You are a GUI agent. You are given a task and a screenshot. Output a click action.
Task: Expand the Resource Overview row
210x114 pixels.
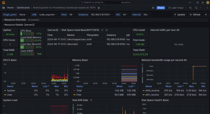pos(15,20)
